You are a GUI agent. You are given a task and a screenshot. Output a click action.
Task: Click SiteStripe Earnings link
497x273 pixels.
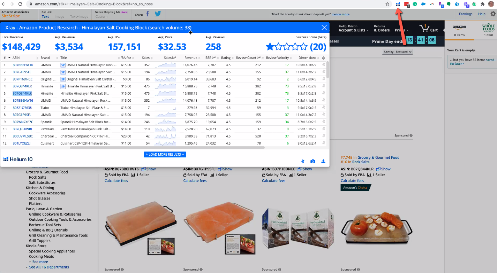click(x=466, y=14)
